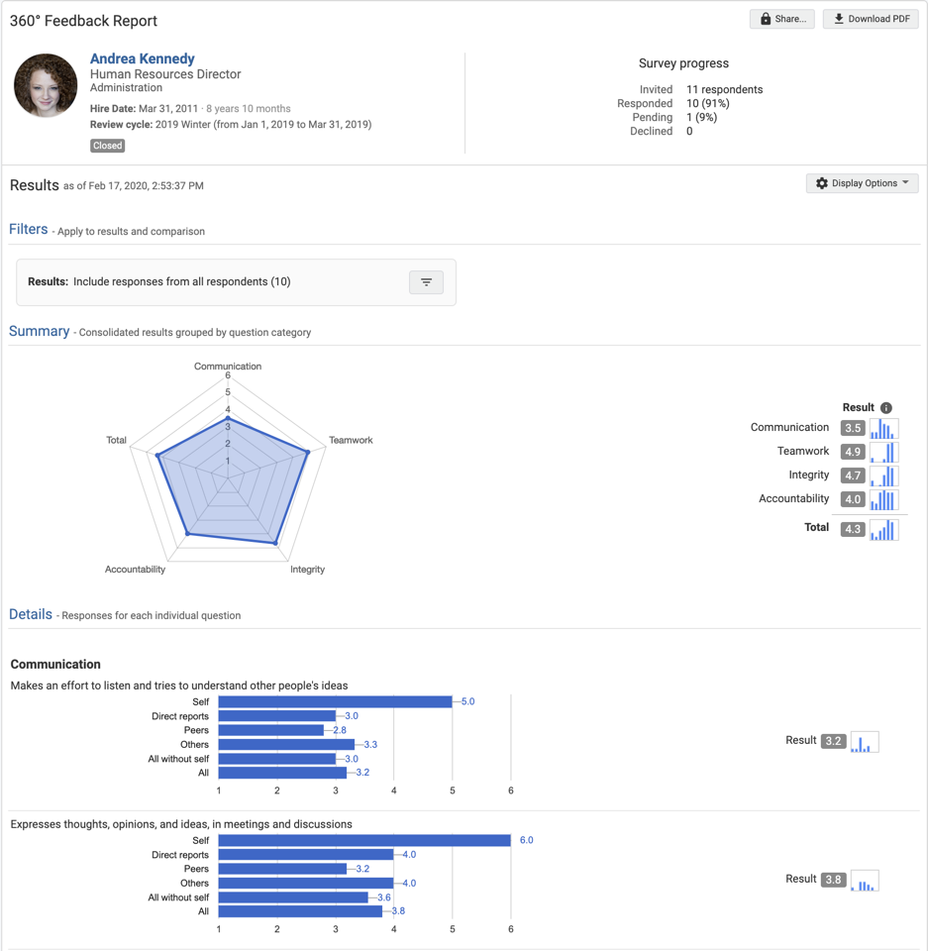
Task: Click the info icon next to Result header
Action: [x=886, y=407]
